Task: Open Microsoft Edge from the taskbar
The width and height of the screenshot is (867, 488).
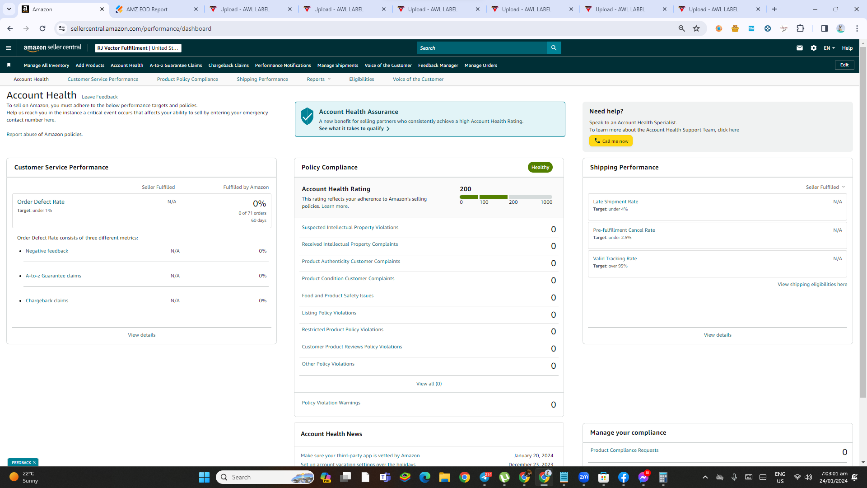Action: 425,477
